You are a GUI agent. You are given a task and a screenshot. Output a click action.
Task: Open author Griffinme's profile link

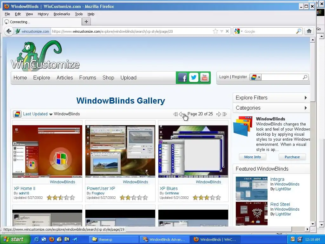tap(172, 193)
